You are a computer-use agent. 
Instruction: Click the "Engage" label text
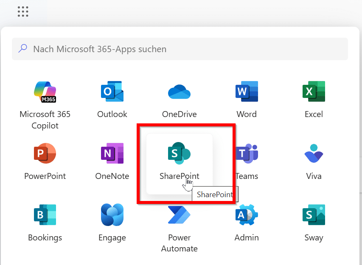point(112,238)
